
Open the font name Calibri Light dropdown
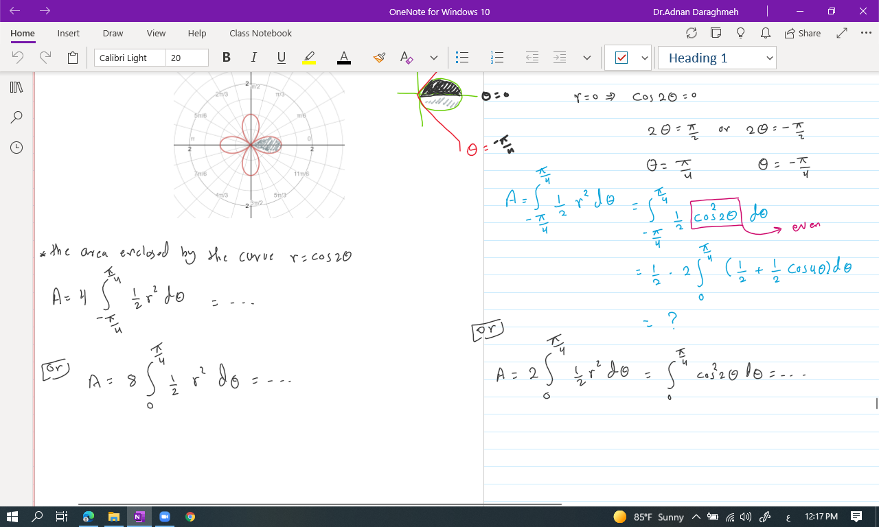(x=130, y=58)
